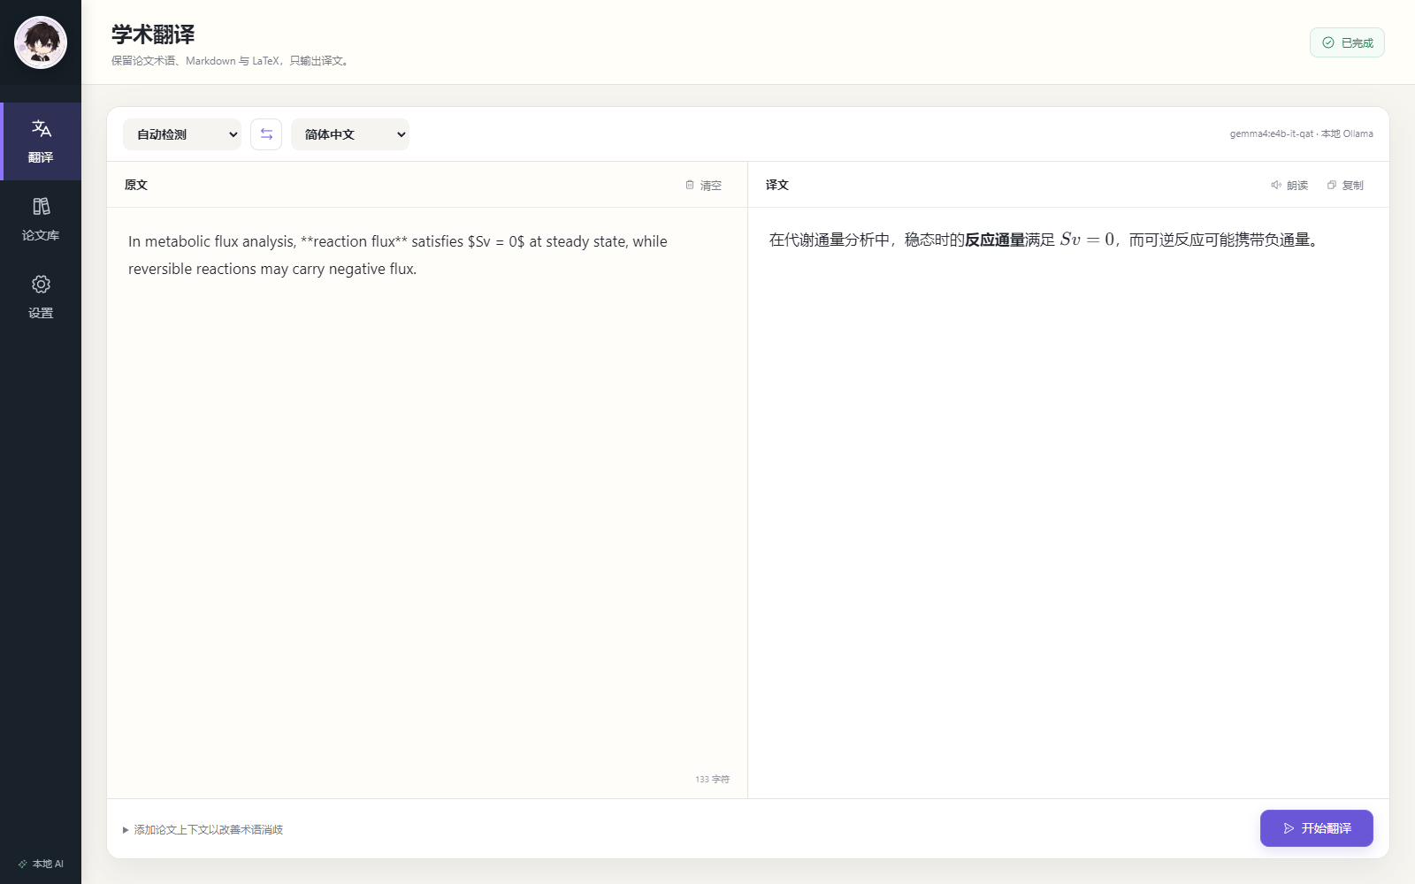Click the user avatar picture
This screenshot has width=1415, height=884.
click(x=41, y=42)
